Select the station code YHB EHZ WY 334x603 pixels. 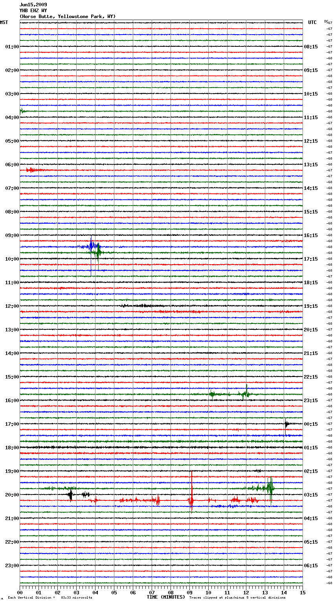pyautogui.click(x=33, y=11)
